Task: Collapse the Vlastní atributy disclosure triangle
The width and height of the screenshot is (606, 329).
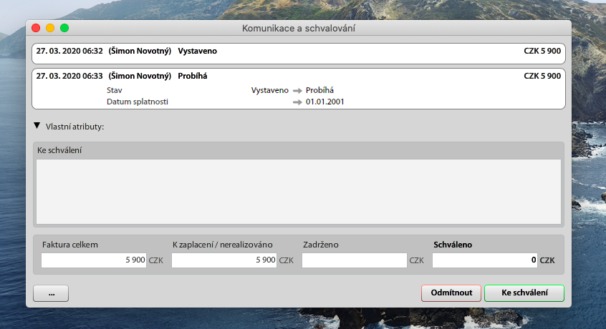Action: click(37, 126)
